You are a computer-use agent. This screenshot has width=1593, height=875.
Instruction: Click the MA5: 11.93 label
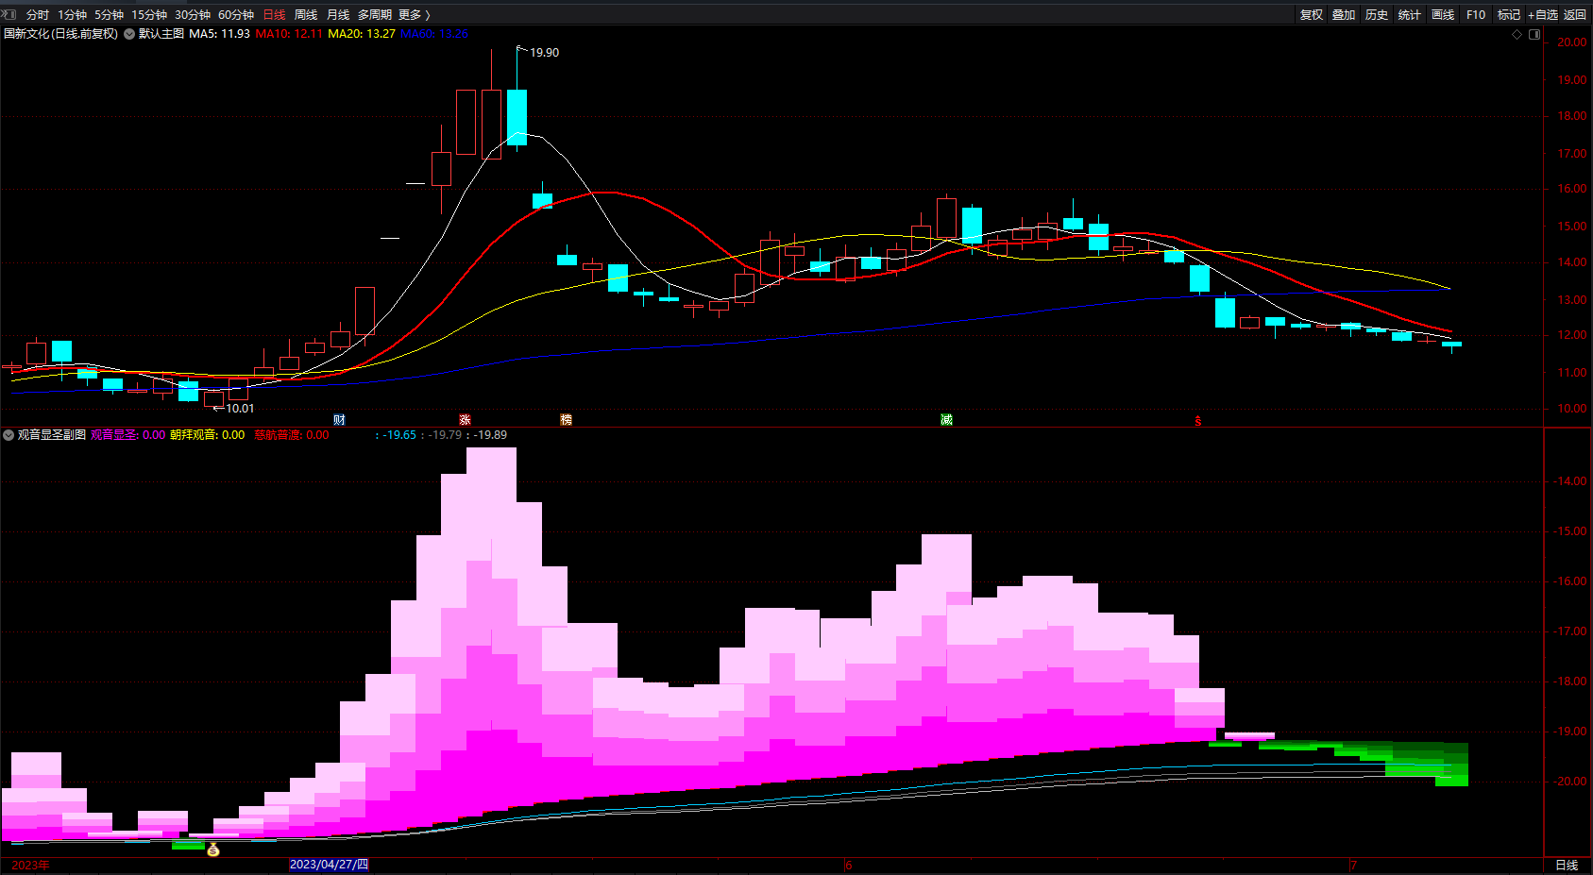pyautogui.click(x=219, y=34)
